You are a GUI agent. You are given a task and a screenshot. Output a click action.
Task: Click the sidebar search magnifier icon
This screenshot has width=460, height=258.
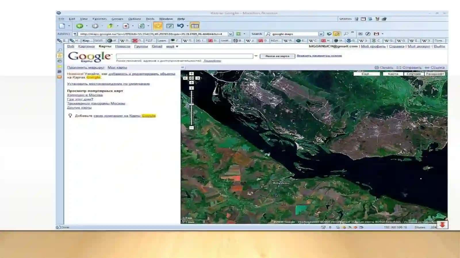60,51
